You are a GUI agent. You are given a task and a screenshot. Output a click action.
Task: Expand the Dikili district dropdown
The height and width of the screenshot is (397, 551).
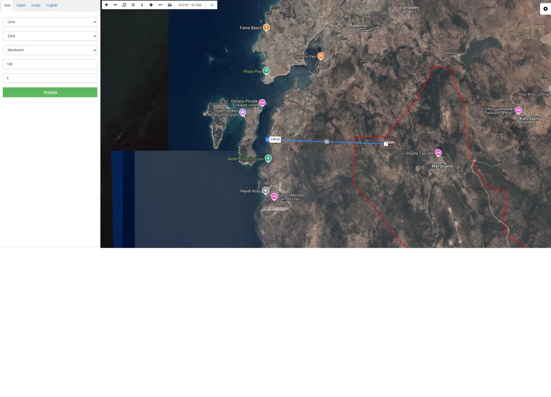click(x=50, y=36)
